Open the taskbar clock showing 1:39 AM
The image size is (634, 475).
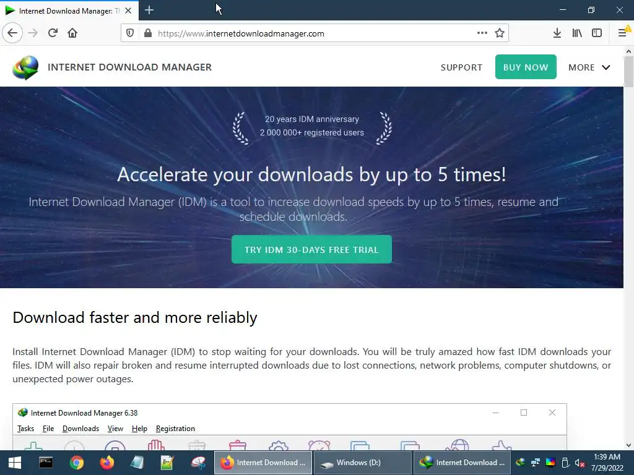click(607, 463)
